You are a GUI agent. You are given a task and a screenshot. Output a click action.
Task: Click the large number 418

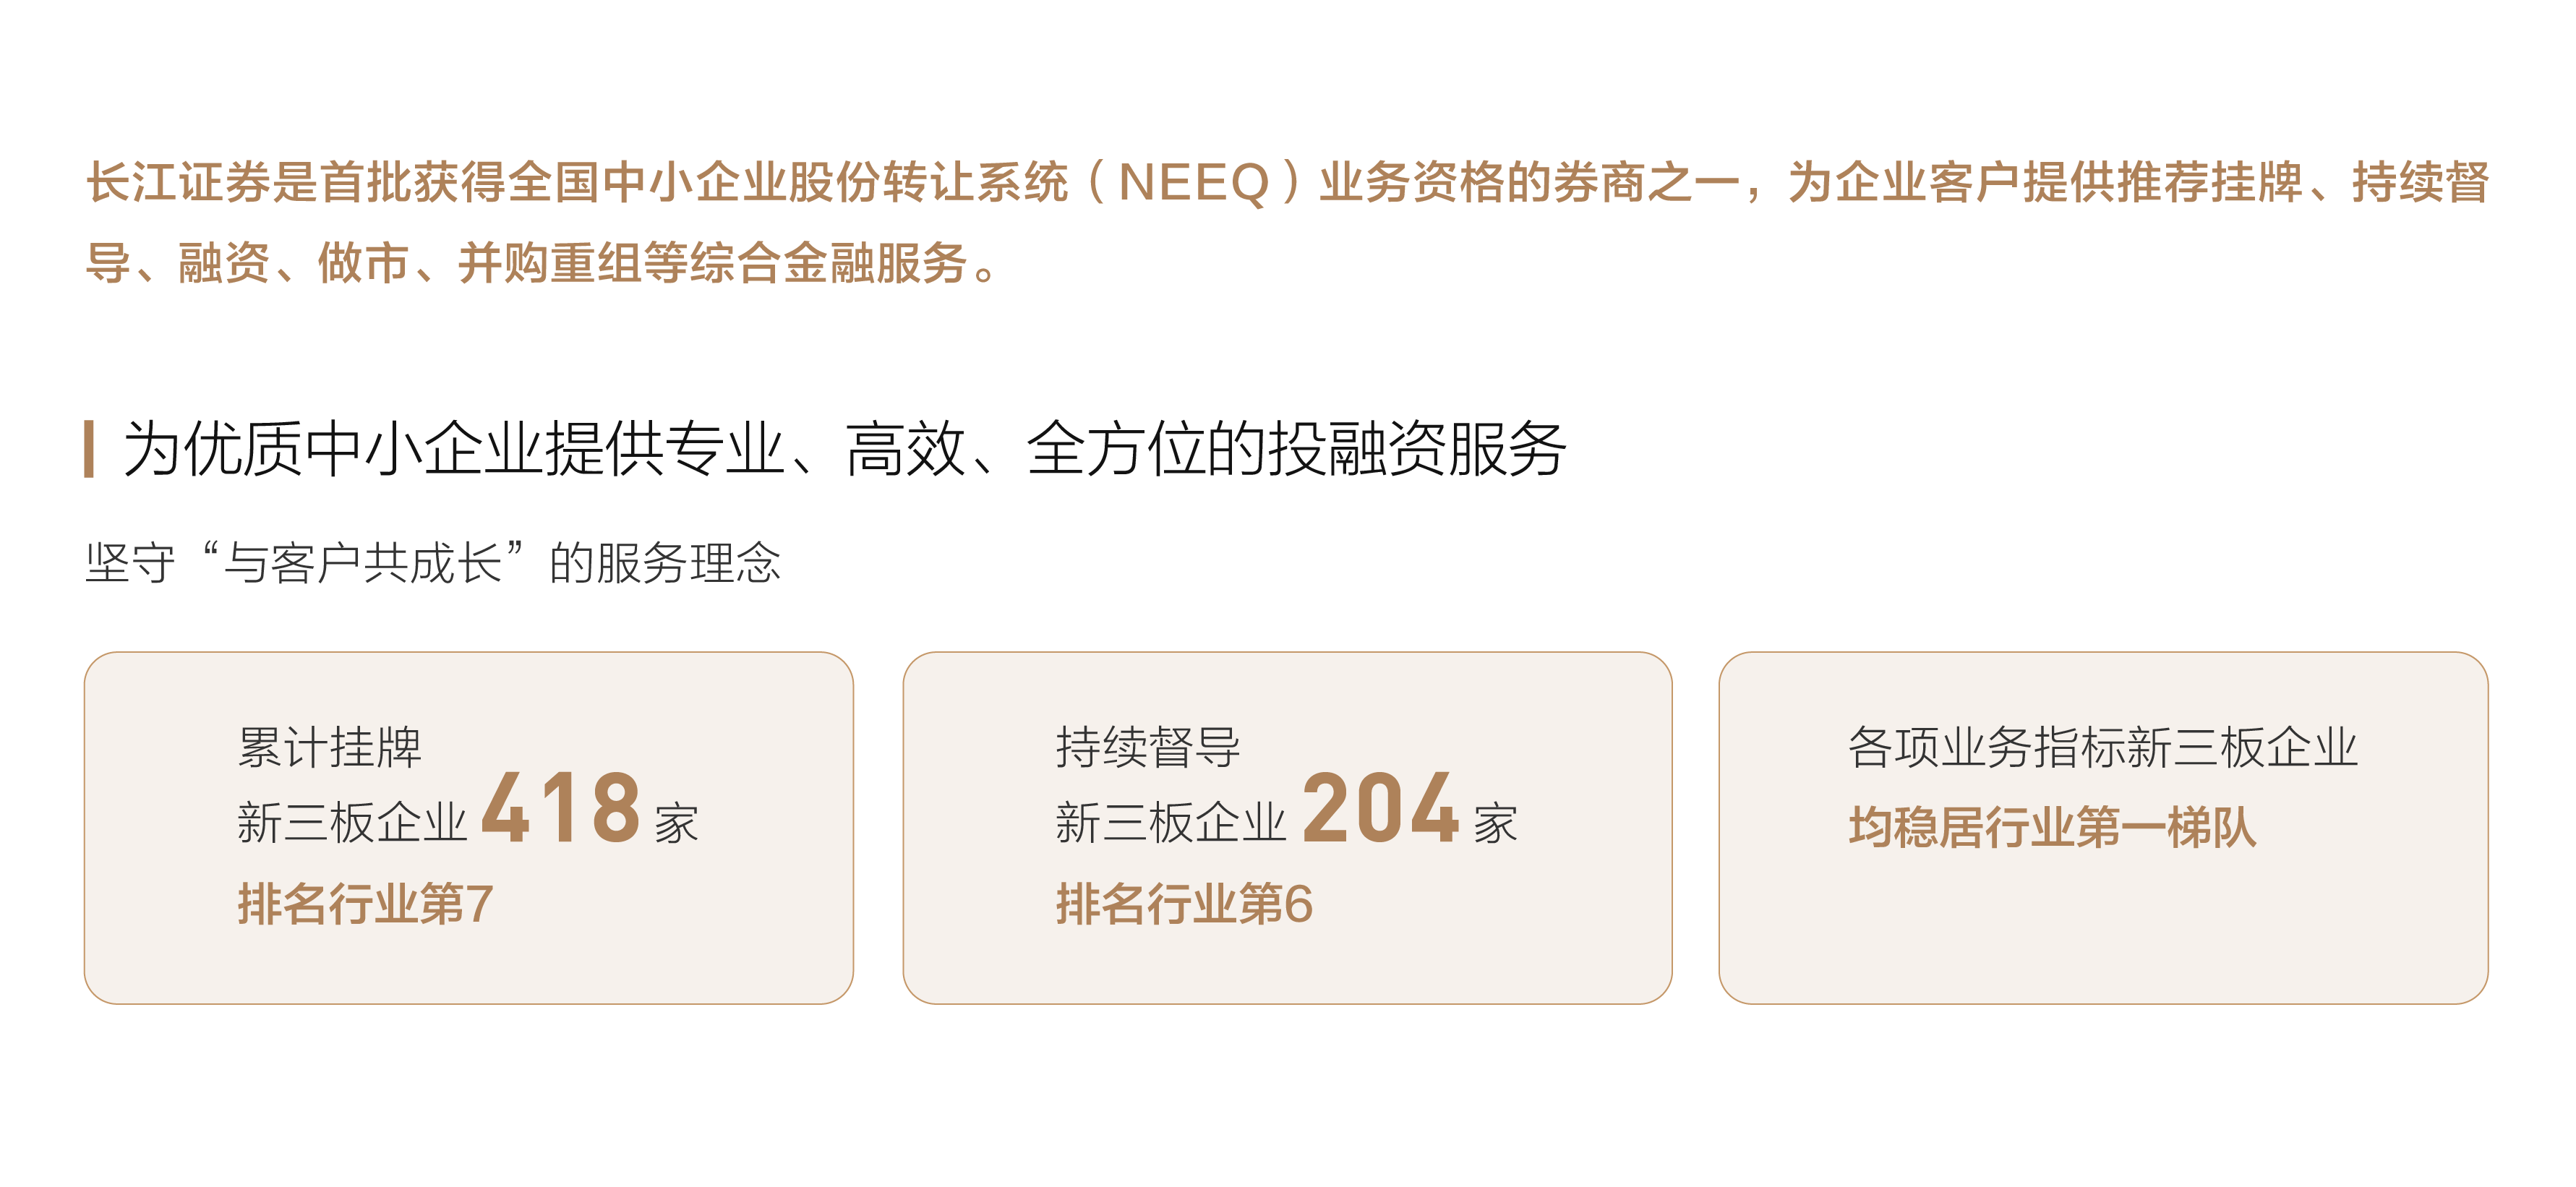click(x=561, y=808)
